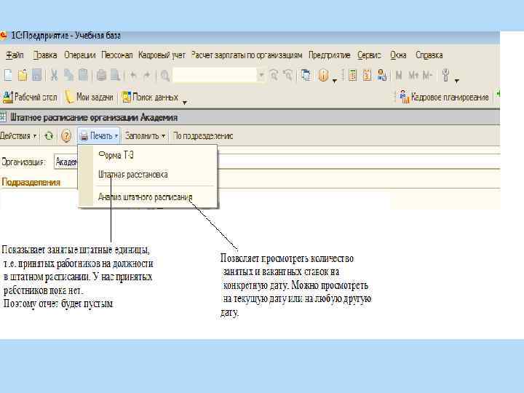The image size is (524, 393).
Task: Open the Файл menu
Action: tap(15, 55)
